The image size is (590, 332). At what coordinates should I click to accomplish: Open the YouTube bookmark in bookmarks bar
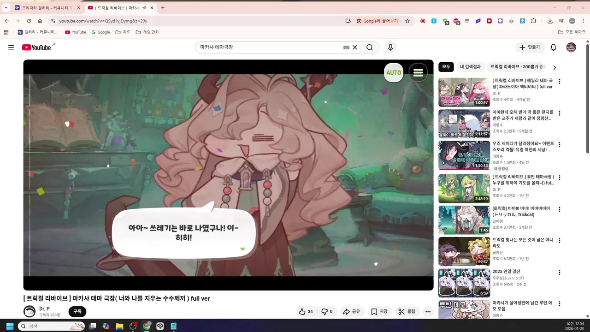pyautogui.click(x=76, y=32)
